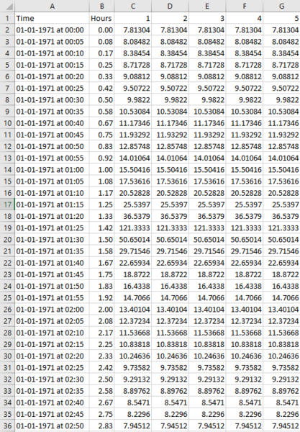Select cell '01-01-1971 at 02:30'
Image resolution: width=300 pixels, height=432 pixels.
pos(52,379)
